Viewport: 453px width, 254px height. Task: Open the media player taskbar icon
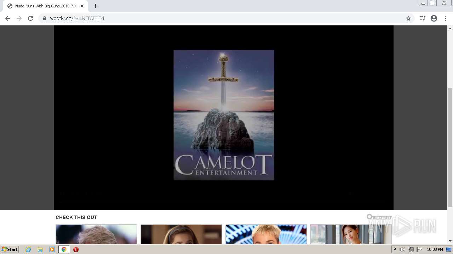pos(52,249)
